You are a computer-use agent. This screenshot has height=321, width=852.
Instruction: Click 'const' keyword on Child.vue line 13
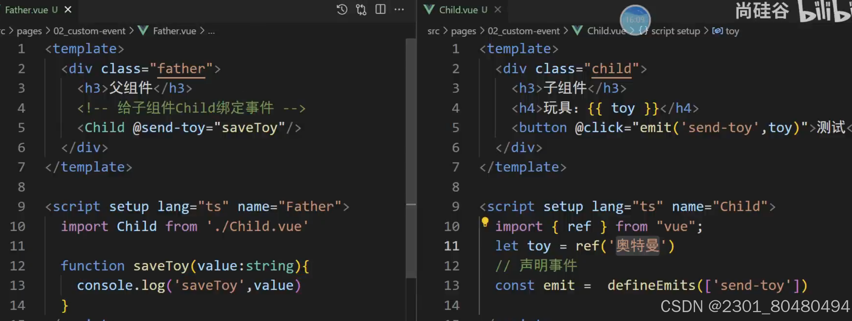(515, 285)
